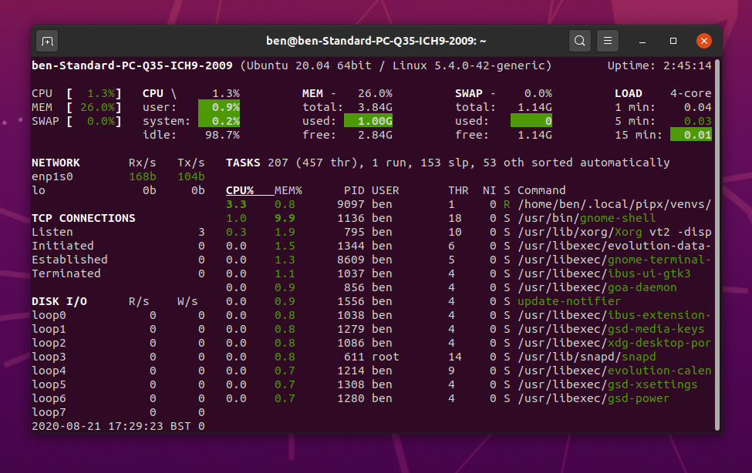
Task: Click the terminal window title text
Action: click(x=376, y=41)
